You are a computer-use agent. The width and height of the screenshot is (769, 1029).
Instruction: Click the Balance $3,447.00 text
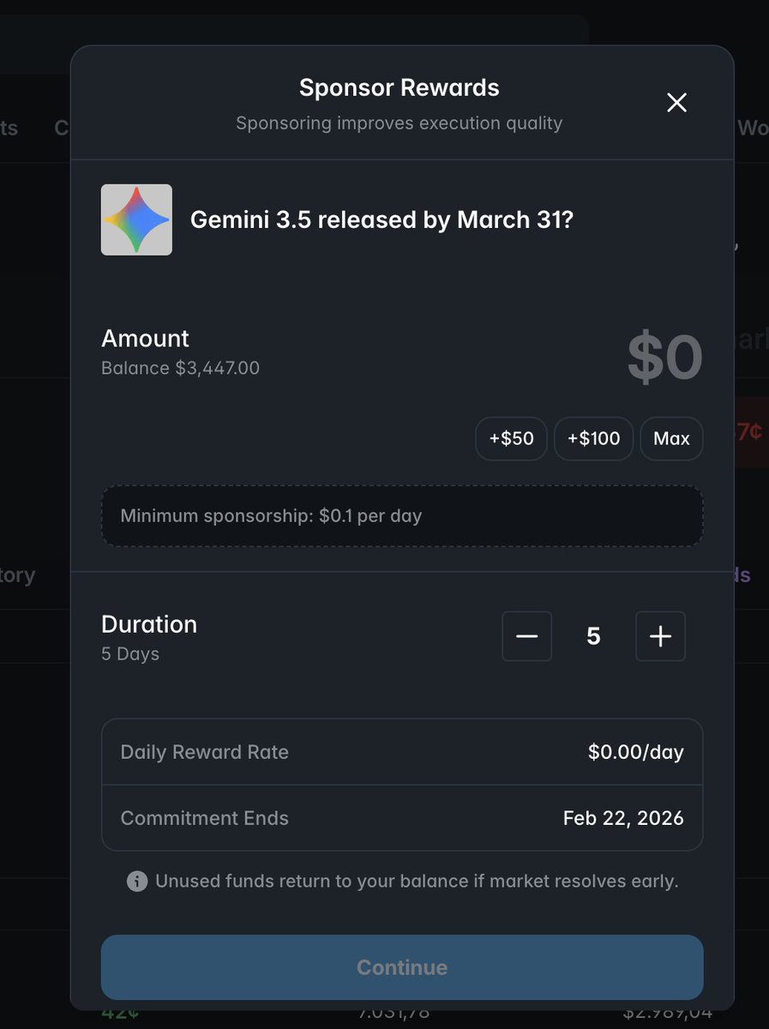click(180, 369)
